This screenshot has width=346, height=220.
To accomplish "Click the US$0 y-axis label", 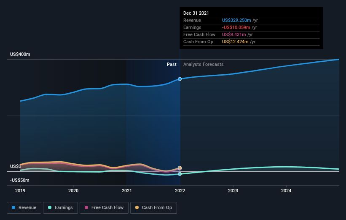I will pos(16,166).
